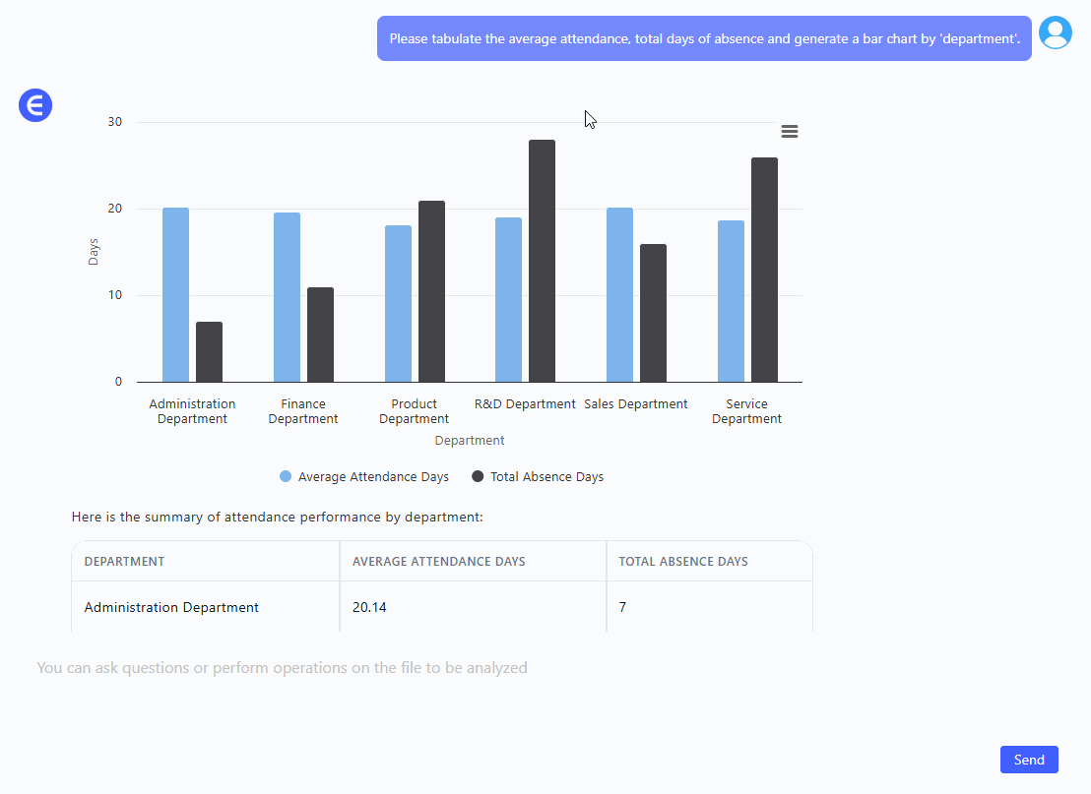This screenshot has width=1091, height=794.
Task: Click the dark Total Absence legend dot
Action: 479,477
